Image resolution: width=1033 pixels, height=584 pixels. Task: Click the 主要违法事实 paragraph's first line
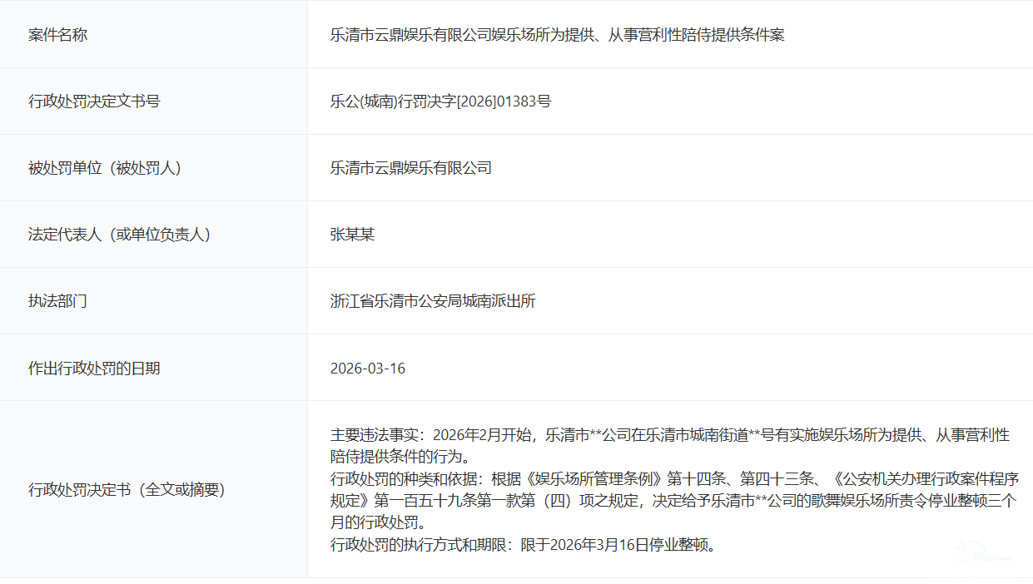click(x=669, y=434)
